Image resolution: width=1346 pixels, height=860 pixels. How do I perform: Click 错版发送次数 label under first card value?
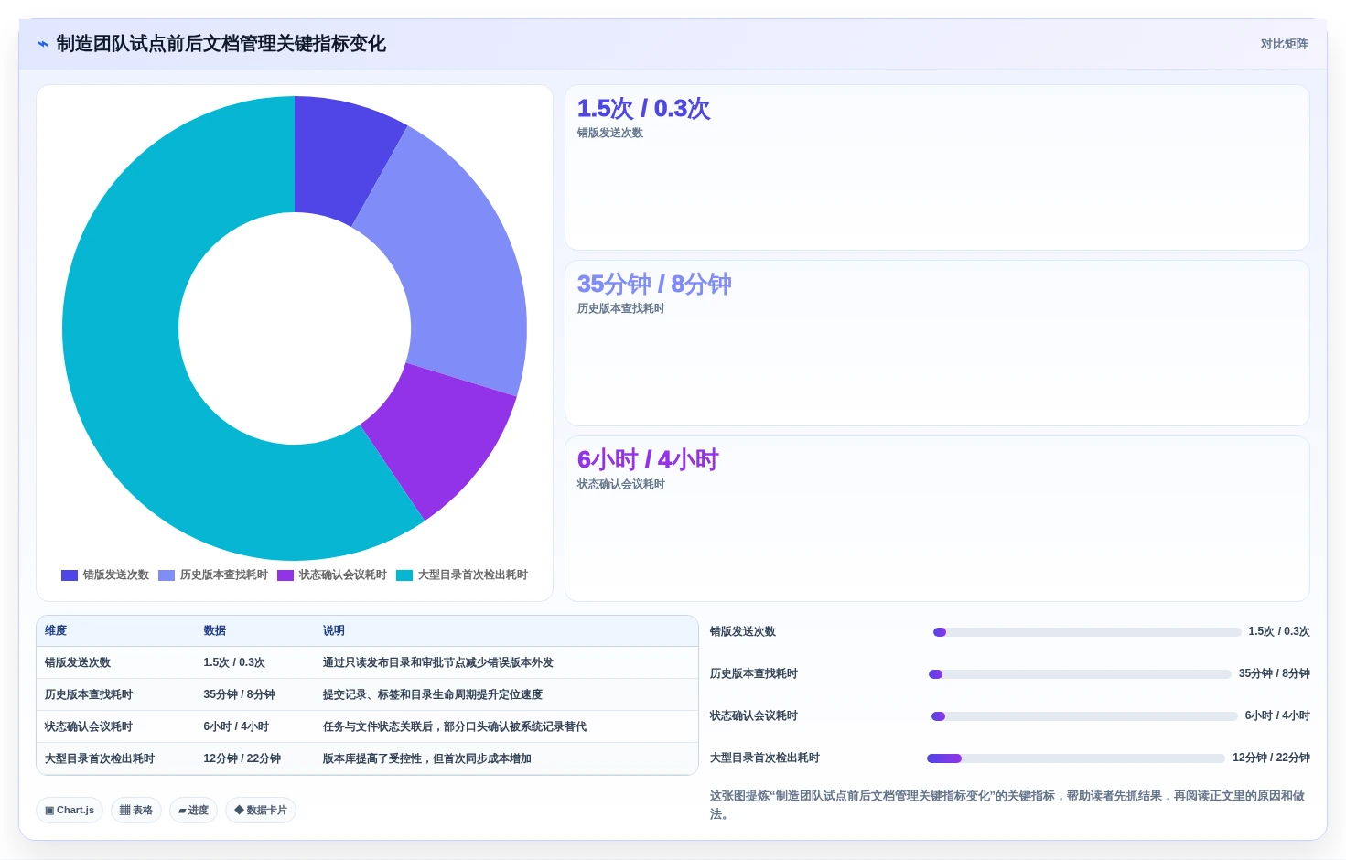tap(609, 133)
